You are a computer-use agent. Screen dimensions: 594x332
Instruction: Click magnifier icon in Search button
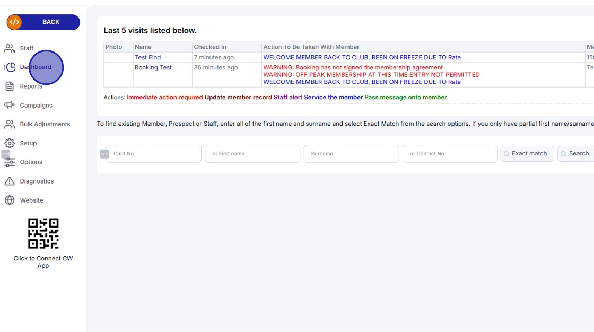click(564, 154)
